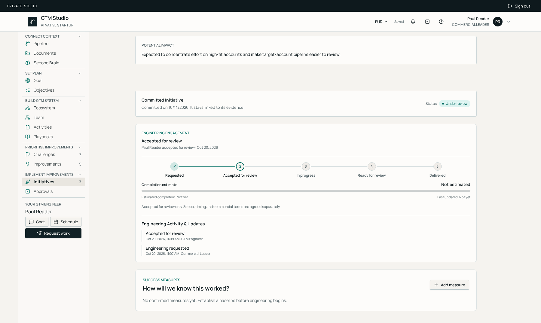Click the Requested step checkmark circle
Screen dimensions: 541x323
[x=174, y=166]
